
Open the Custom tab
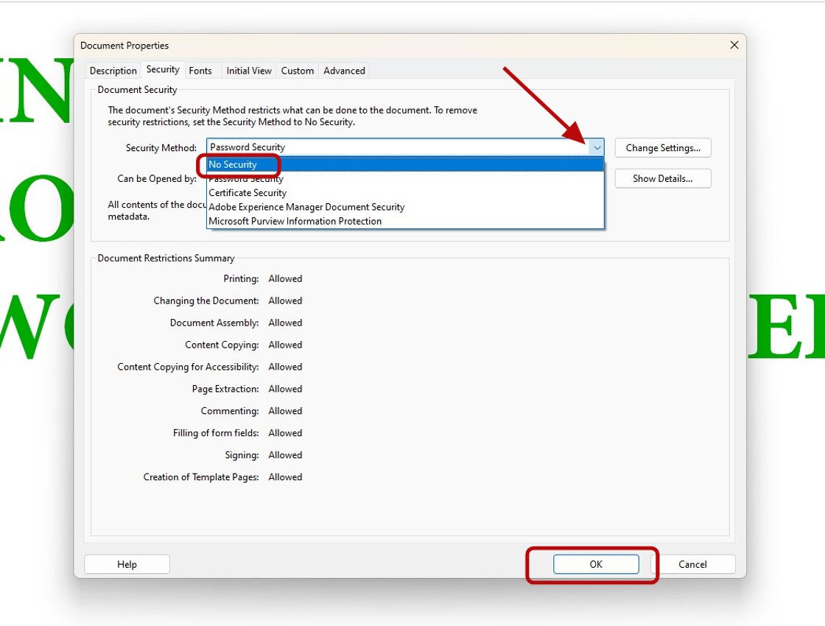click(298, 71)
